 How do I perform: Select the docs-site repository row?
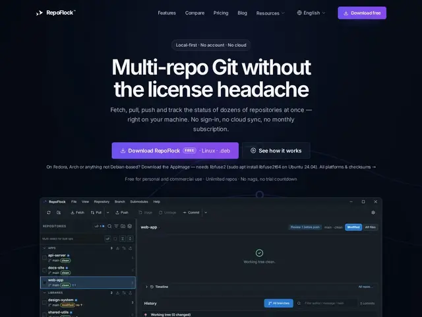(88, 270)
